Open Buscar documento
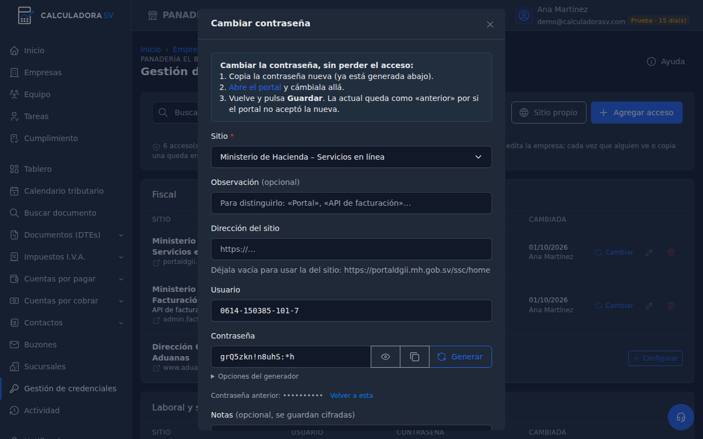Screen dimensions: 703x439 click(66, 213)
